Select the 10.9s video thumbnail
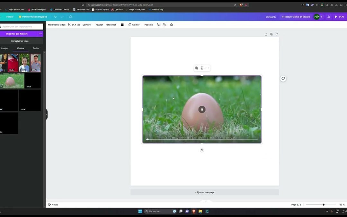The width and height of the screenshot is (347, 217). coord(13,63)
